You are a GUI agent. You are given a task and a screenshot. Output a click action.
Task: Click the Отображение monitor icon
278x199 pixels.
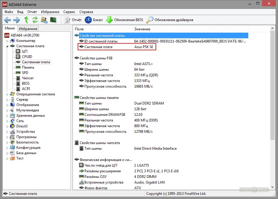point(12,105)
